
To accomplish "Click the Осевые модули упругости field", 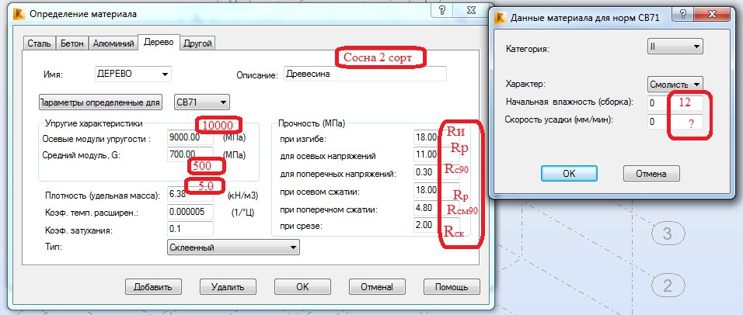I will coord(190,138).
